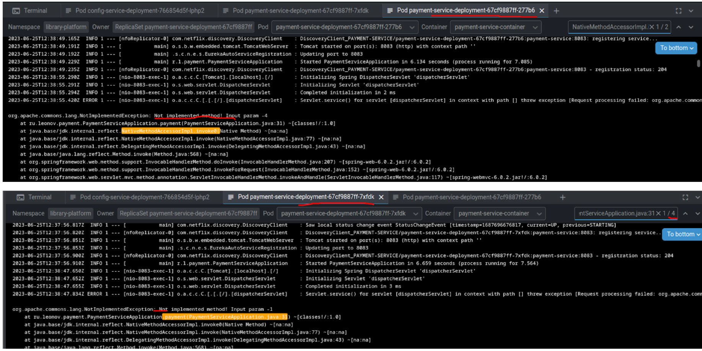
Task: Click To bottom button in the lower log
Action: (x=682, y=234)
